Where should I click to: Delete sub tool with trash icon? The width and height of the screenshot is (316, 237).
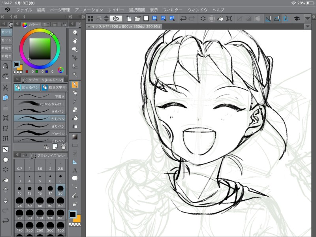pyautogui.click(x=64, y=147)
